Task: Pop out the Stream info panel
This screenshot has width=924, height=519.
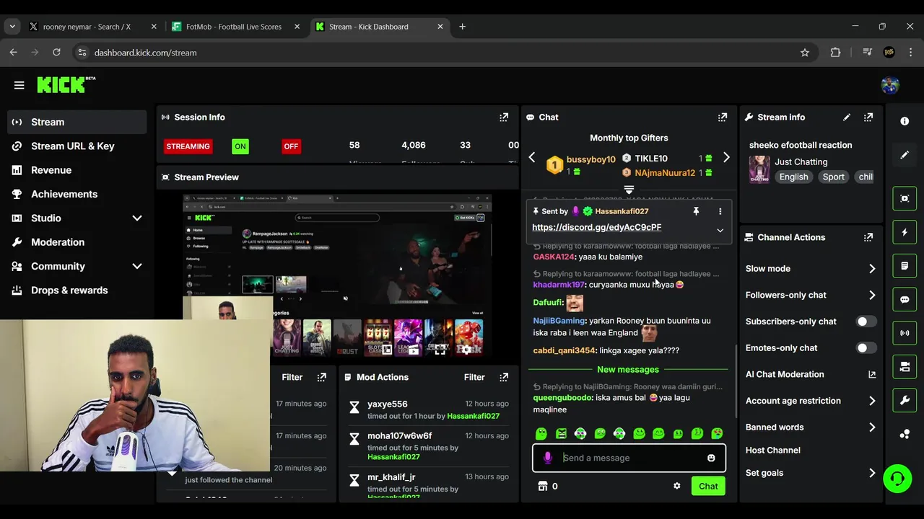Action: [x=868, y=117]
